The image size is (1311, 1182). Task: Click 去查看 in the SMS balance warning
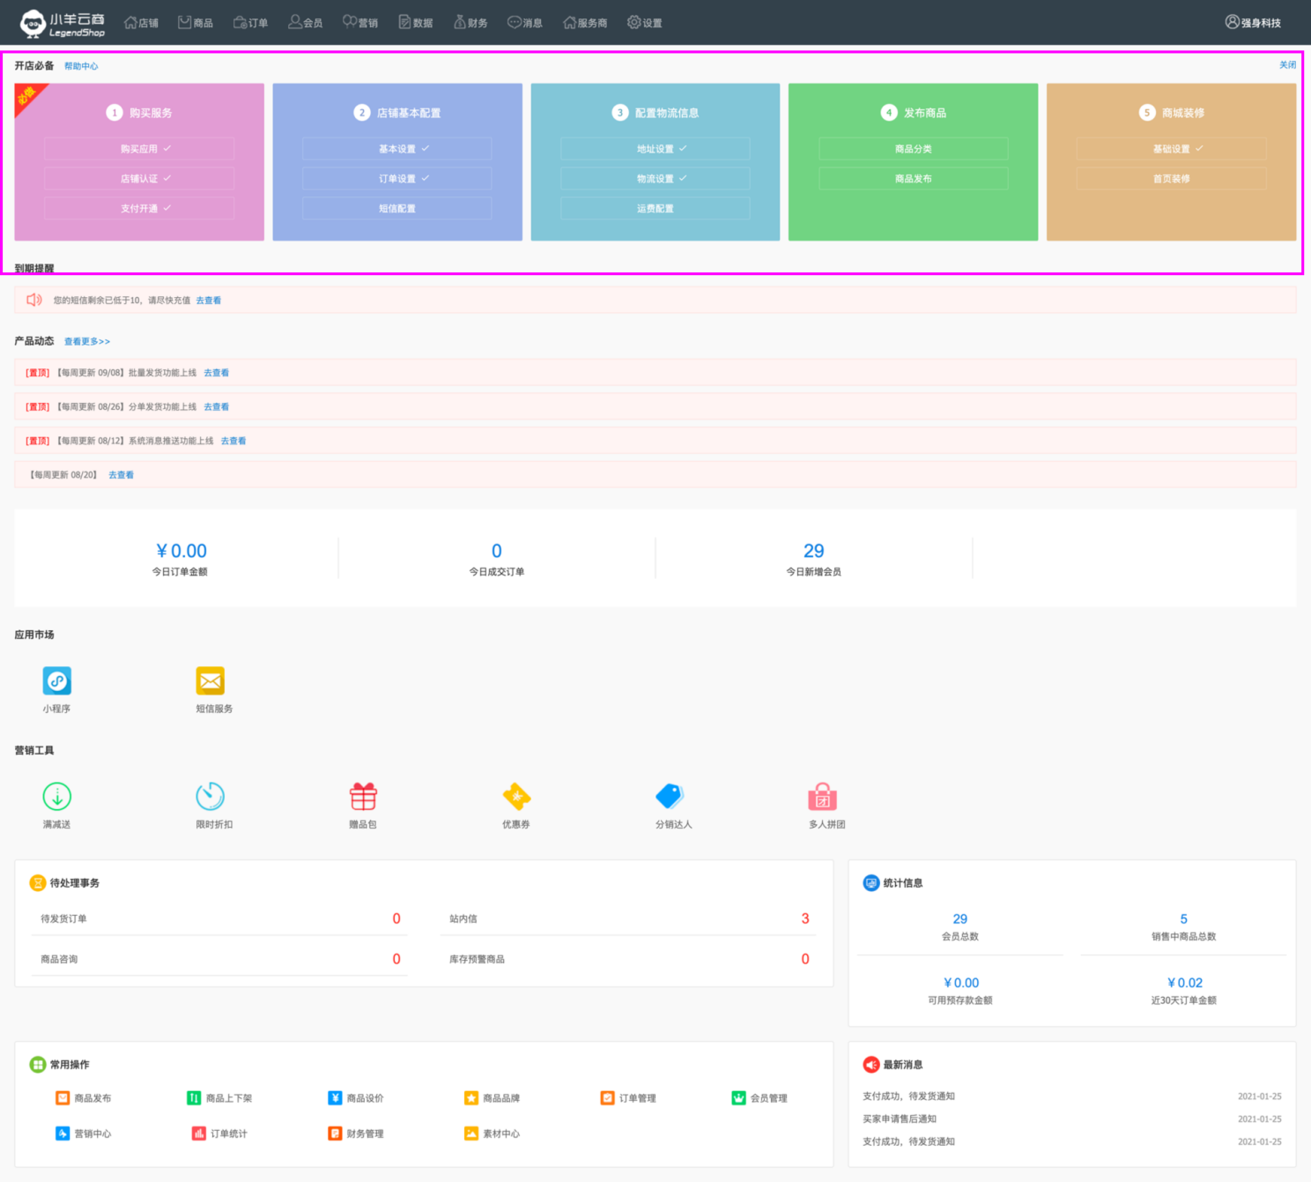[x=208, y=301]
